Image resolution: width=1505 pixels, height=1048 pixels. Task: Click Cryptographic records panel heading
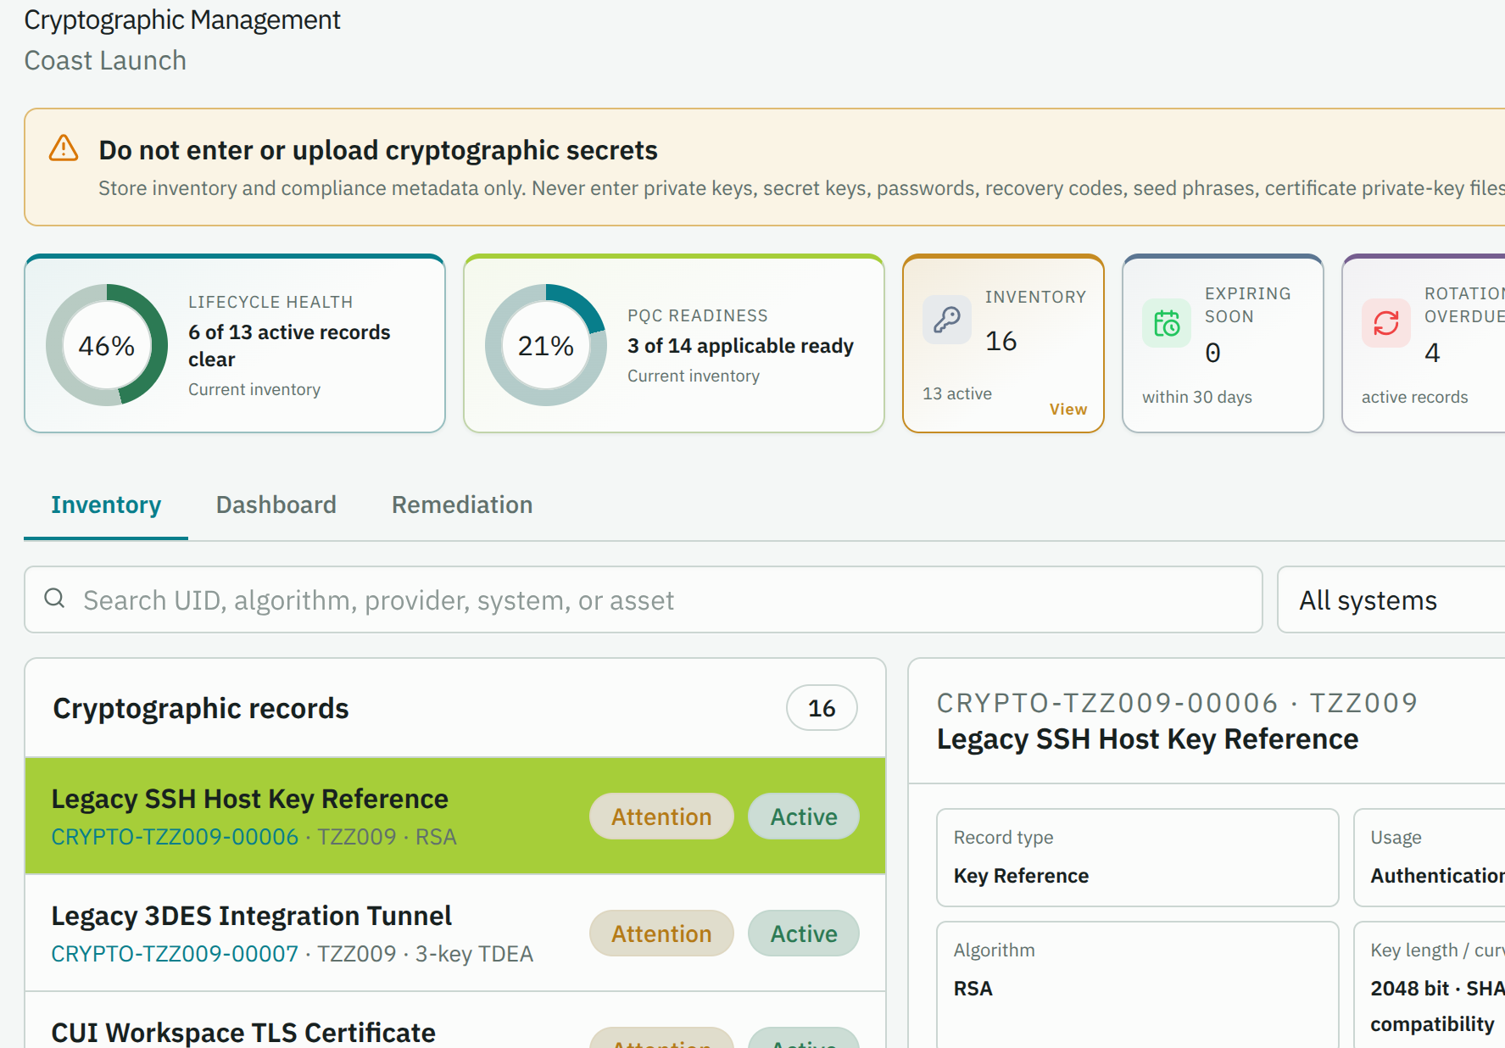[x=201, y=708]
